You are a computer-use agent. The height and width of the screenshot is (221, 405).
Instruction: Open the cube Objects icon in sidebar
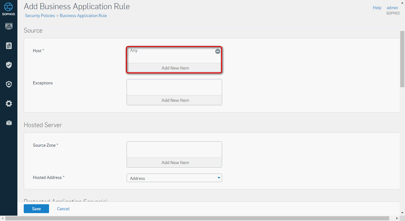coord(9,123)
